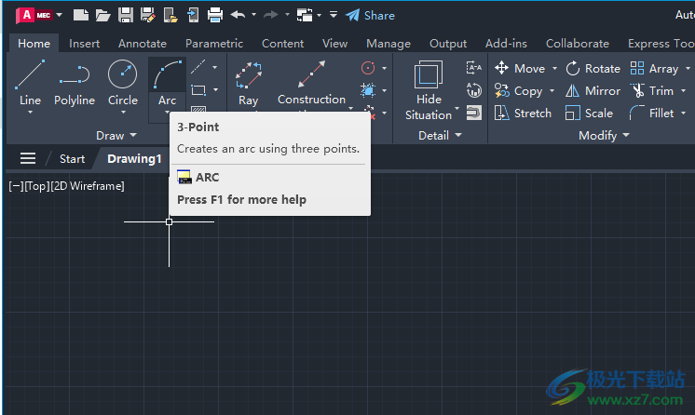Click the Array tool
The width and height of the screenshot is (695, 415).
(x=654, y=68)
